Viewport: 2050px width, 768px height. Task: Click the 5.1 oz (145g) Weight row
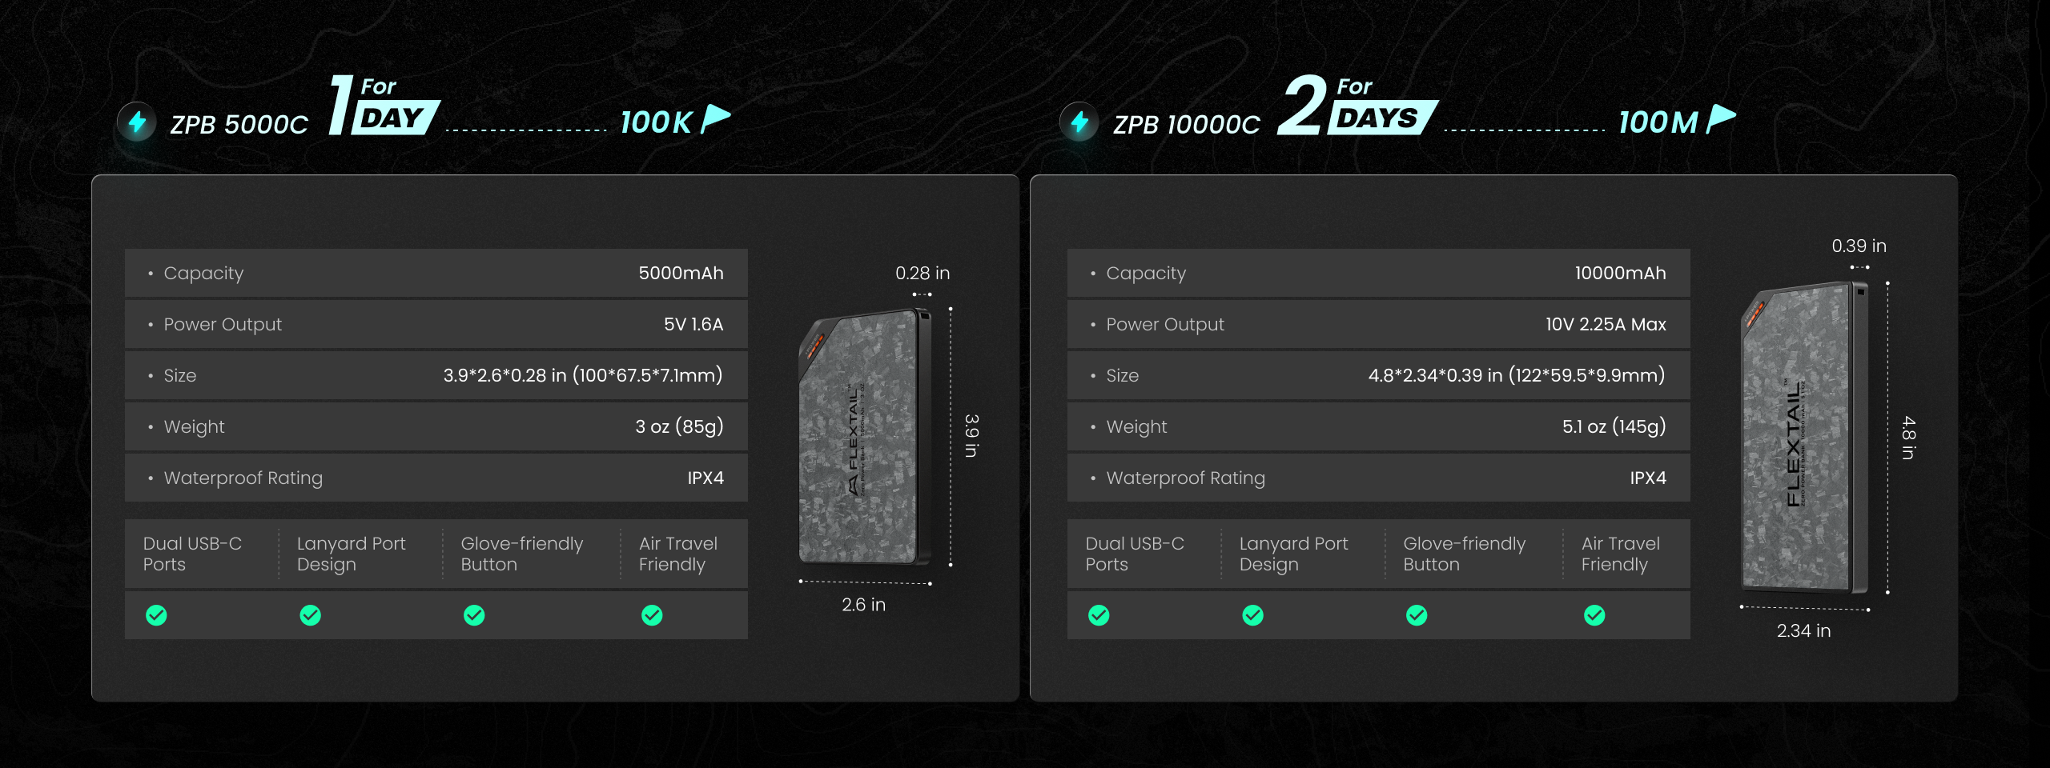(x=1378, y=427)
